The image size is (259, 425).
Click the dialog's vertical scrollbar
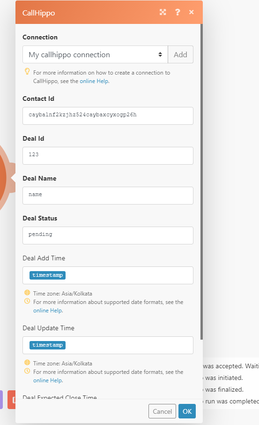coord(201,182)
